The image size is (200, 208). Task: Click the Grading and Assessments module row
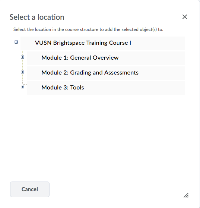pyautogui.click(x=106, y=73)
